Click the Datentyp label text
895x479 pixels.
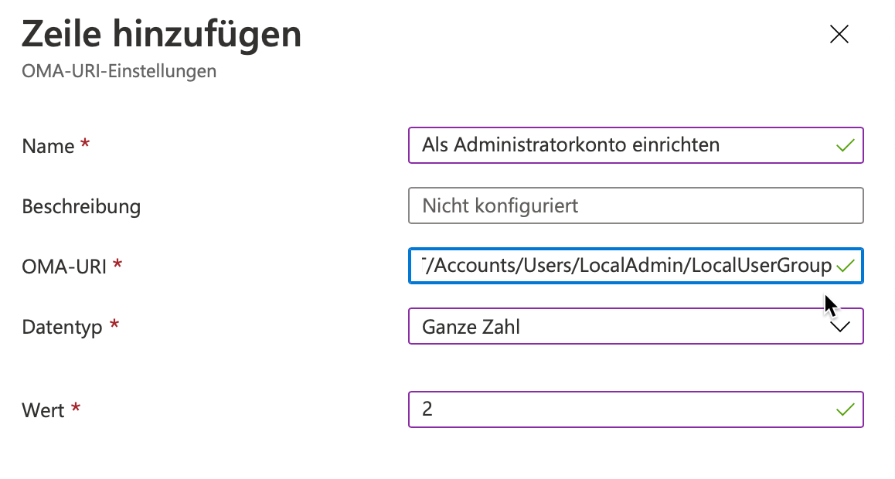[x=62, y=327]
